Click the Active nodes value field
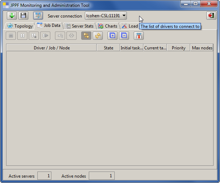220x183 pixels. [102, 176]
